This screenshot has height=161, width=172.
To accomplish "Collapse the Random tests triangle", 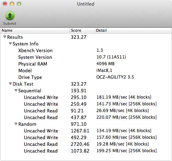I will pos(16,124).
